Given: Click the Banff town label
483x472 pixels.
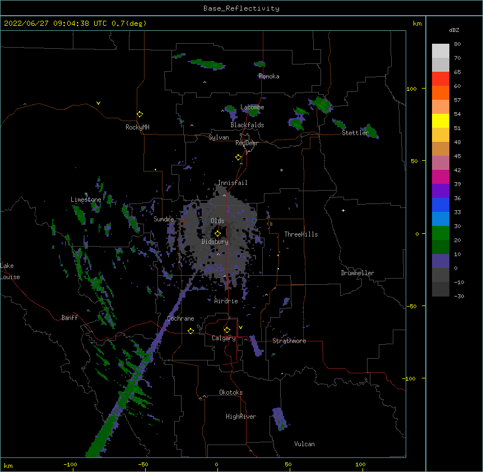Looking at the screenshot, I should [x=69, y=318].
